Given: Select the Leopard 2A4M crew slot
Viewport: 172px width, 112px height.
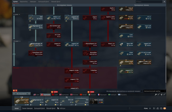Looking at the screenshot, I should pyautogui.click(x=22, y=101).
